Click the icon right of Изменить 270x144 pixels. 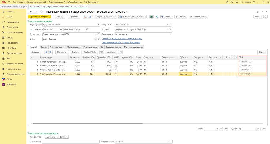click(120, 52)
